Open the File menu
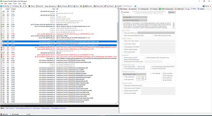 2,4
